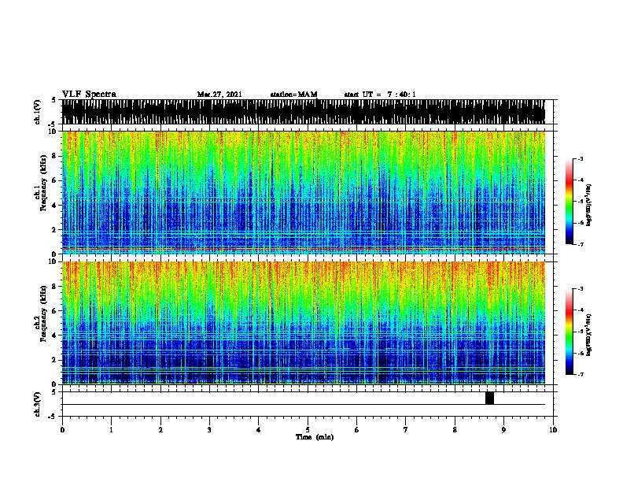
Task: Click the time axis tick label "2"
Action: click(160, 430)
